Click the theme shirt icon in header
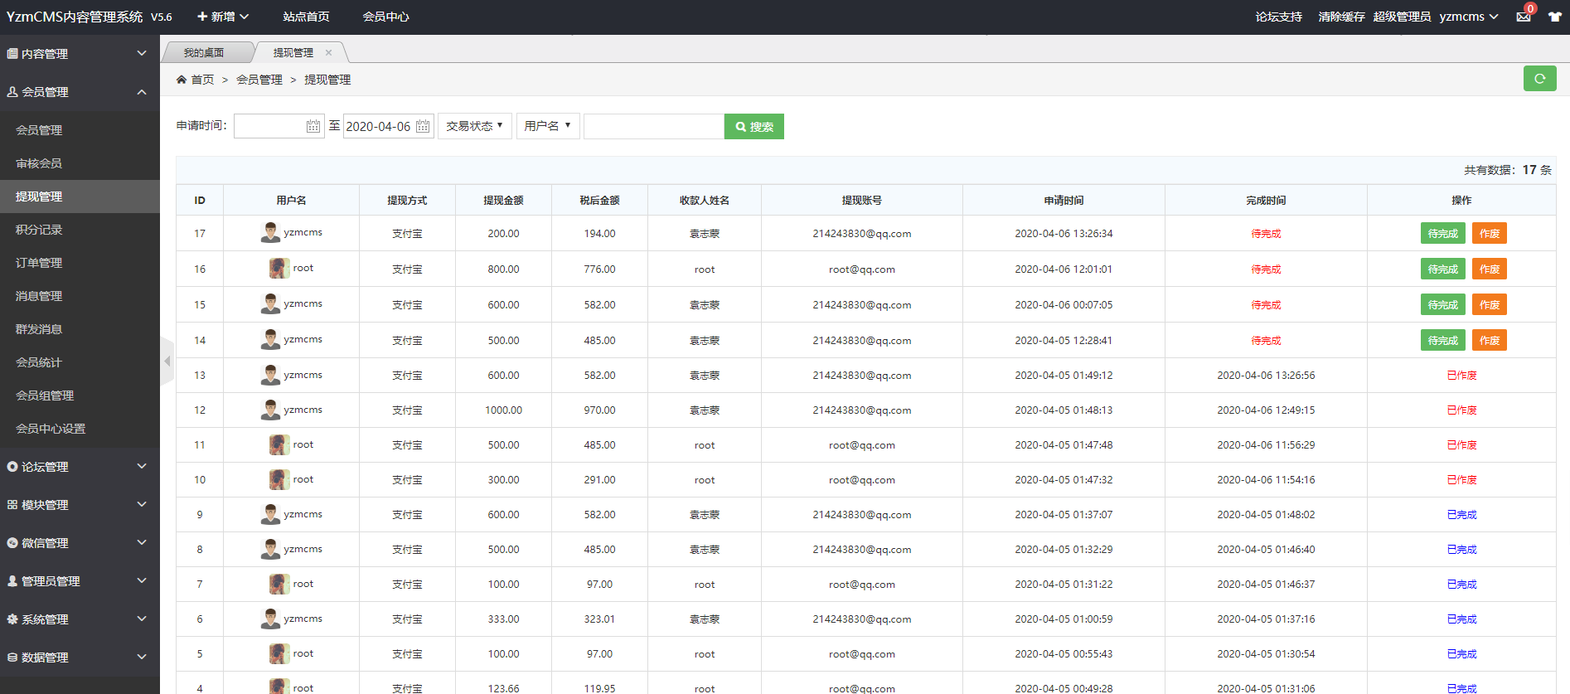This screenshot has width=1570, height=694. tap(1554, 17)
